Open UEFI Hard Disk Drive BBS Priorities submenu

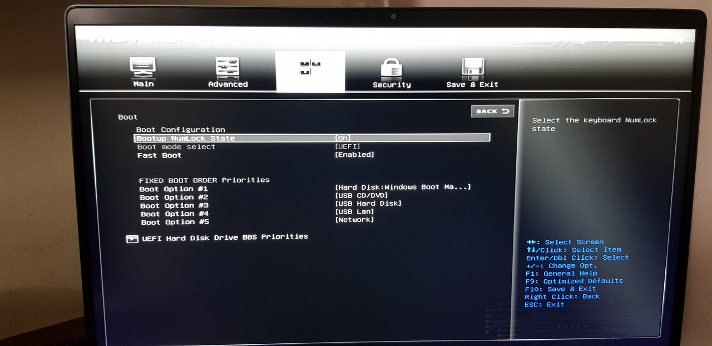pos(225,237)
